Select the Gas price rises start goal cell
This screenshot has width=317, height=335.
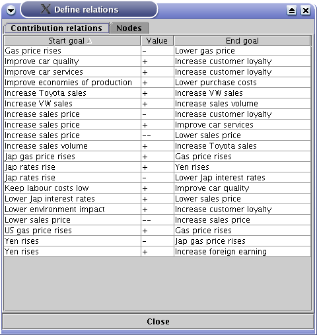pyautogui.click(x=72, y=51)
